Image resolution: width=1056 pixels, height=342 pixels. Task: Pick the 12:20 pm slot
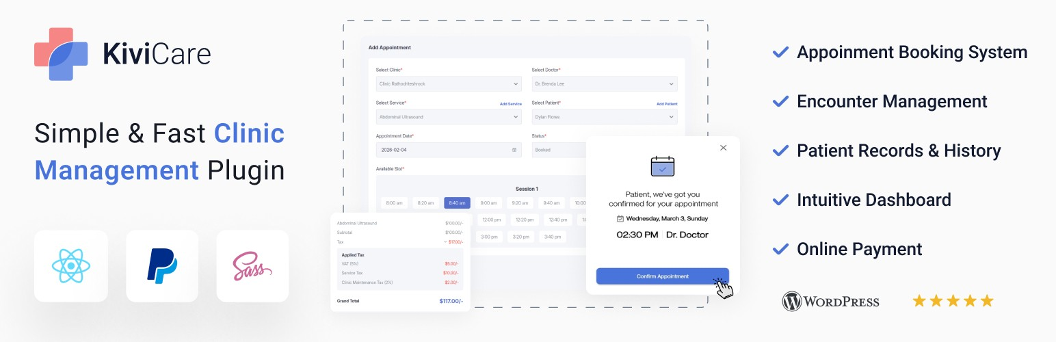(x=525, y=220)
